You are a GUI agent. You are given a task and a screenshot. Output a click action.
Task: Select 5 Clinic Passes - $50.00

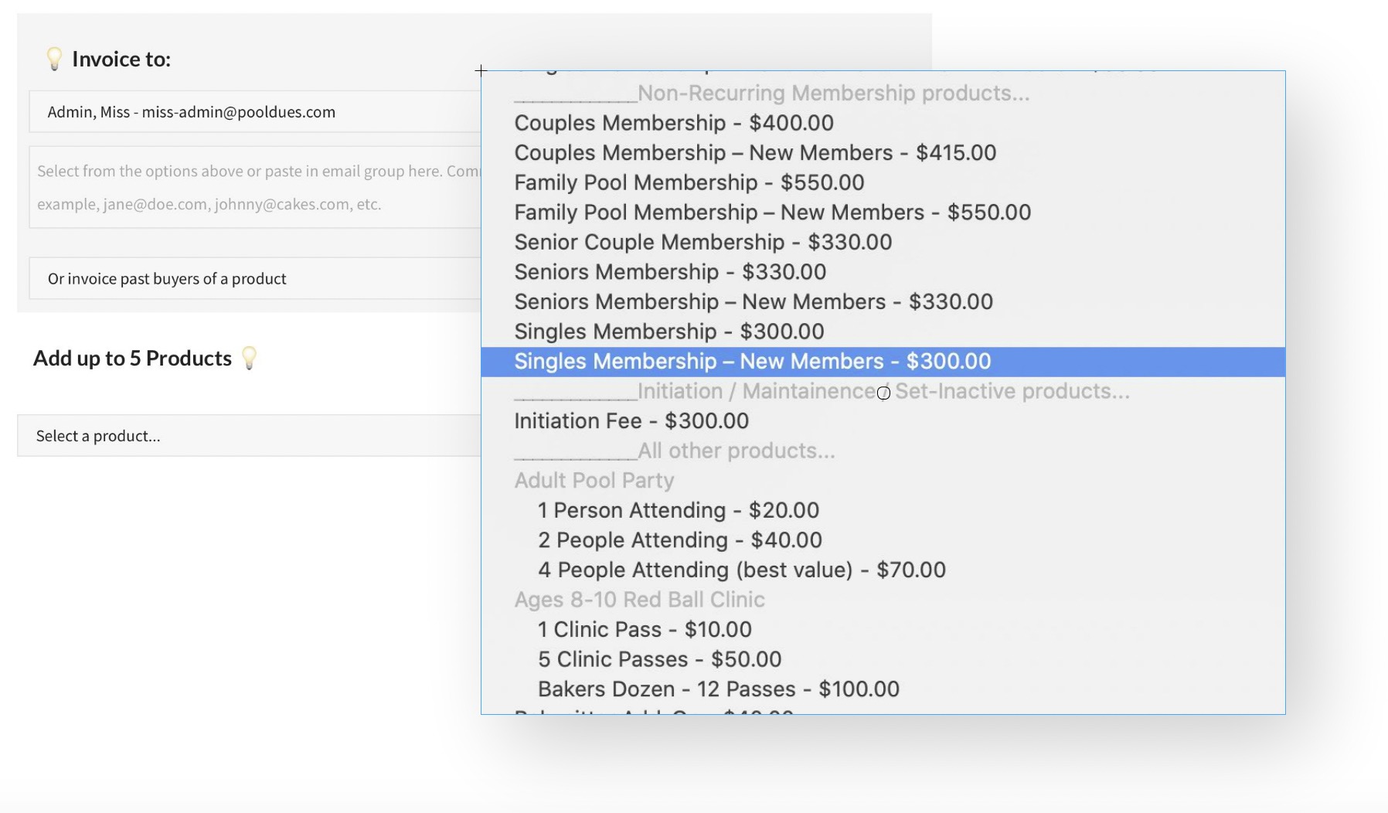659,660
